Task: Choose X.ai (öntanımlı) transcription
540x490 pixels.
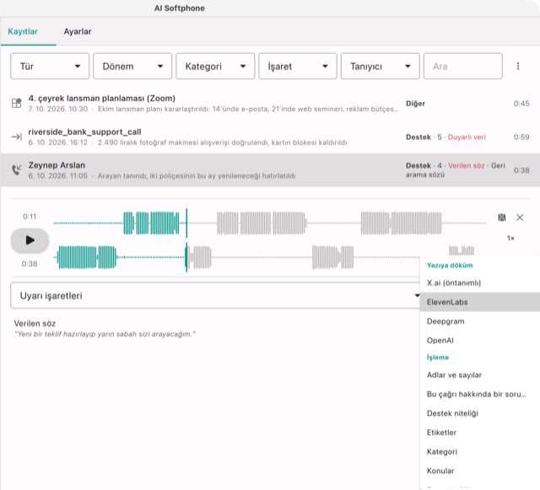Action: 480,283
